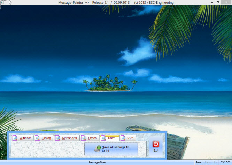
Task: Click the Caps indicator in status bar
Action: pyautogui.click(x=208, y=163)
